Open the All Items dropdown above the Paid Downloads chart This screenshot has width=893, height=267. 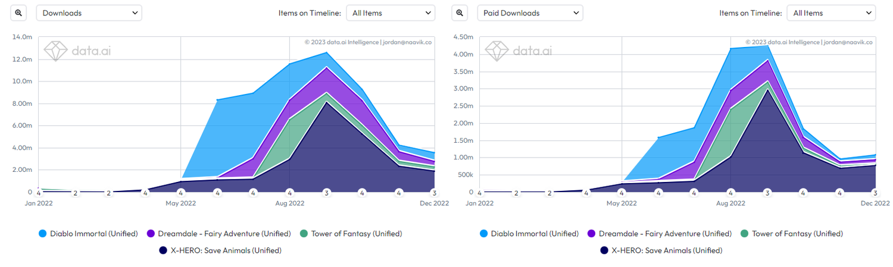pos(831,12)
